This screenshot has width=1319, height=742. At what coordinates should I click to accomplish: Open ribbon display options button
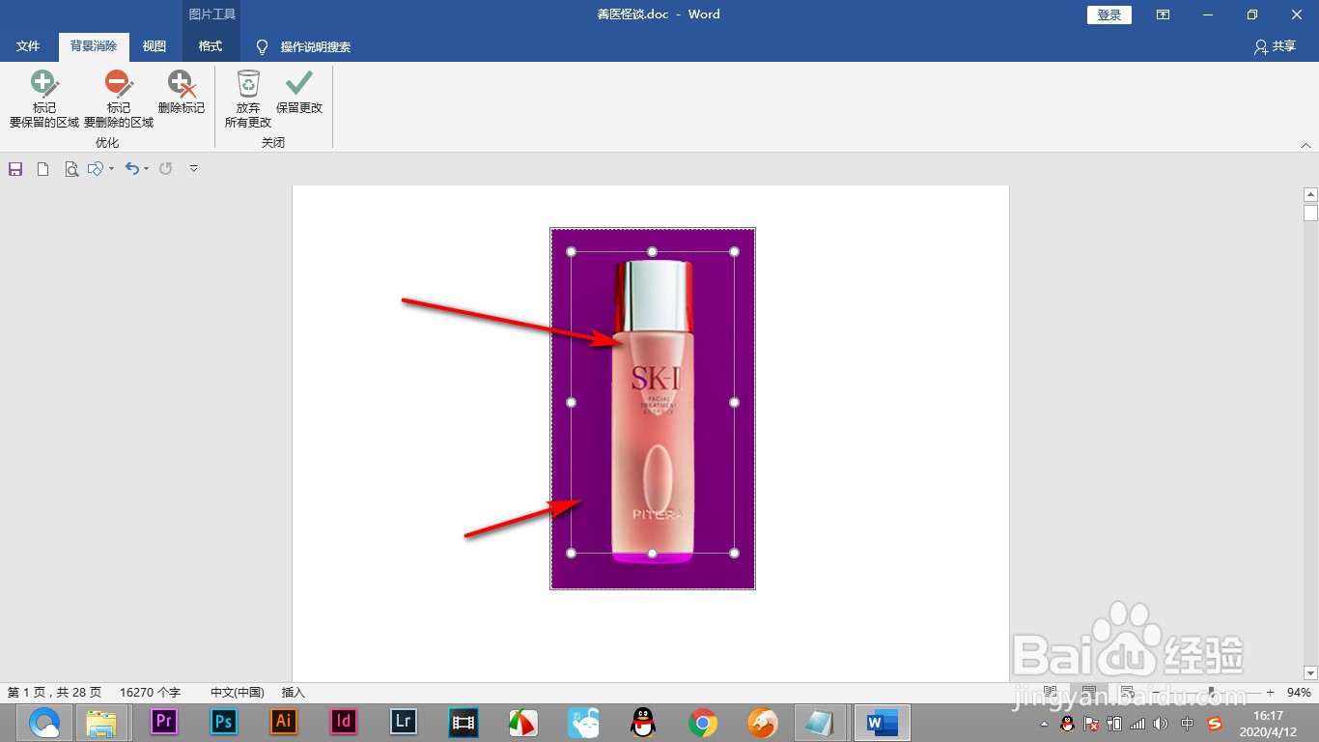click(1164, 14)
